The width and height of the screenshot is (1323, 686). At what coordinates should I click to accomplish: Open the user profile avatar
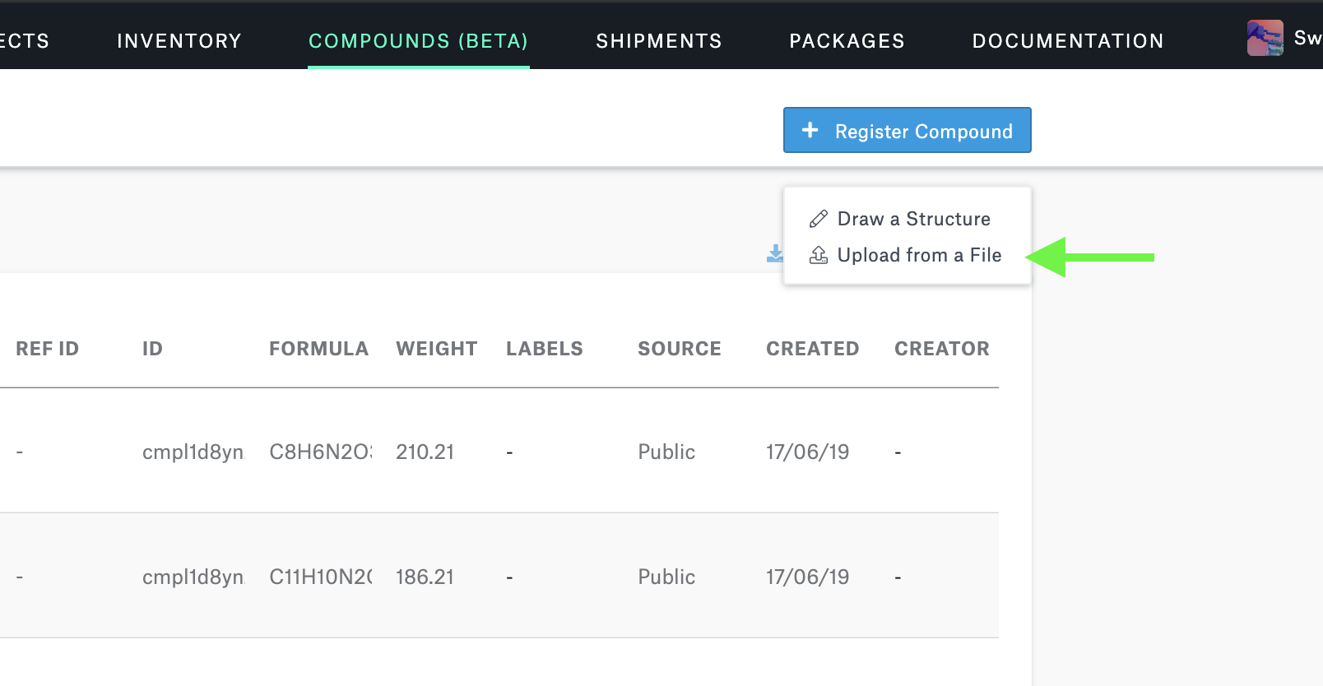[1265, 39]
